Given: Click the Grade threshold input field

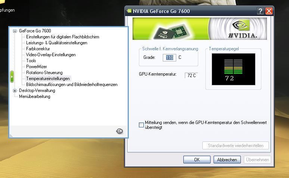Looking at the screenshot, I should 170,58.
